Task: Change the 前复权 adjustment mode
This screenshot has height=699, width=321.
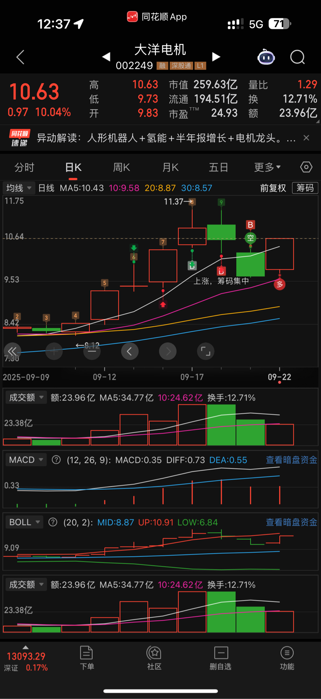Action: click(273, 188)
